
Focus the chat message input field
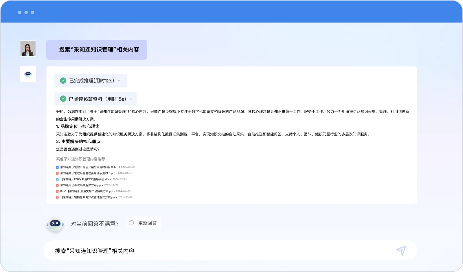tap(230, 251)
